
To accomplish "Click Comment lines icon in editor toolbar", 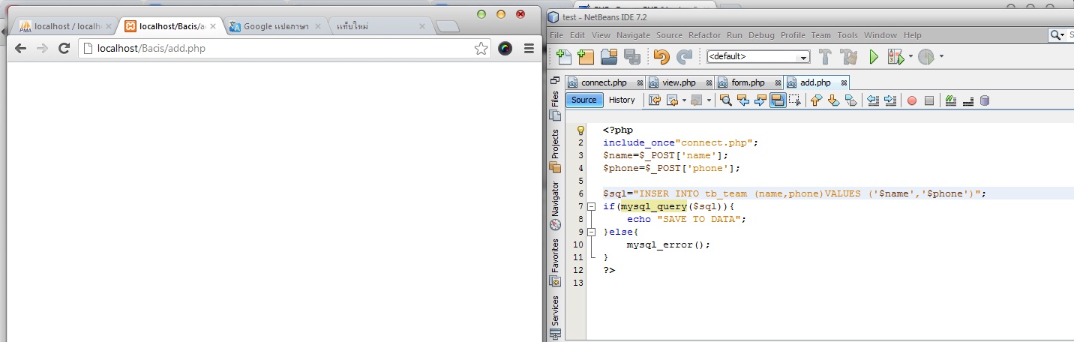I will click(x=951, y=100).
